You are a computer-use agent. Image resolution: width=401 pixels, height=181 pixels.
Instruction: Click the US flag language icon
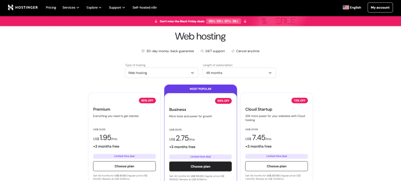346,7
